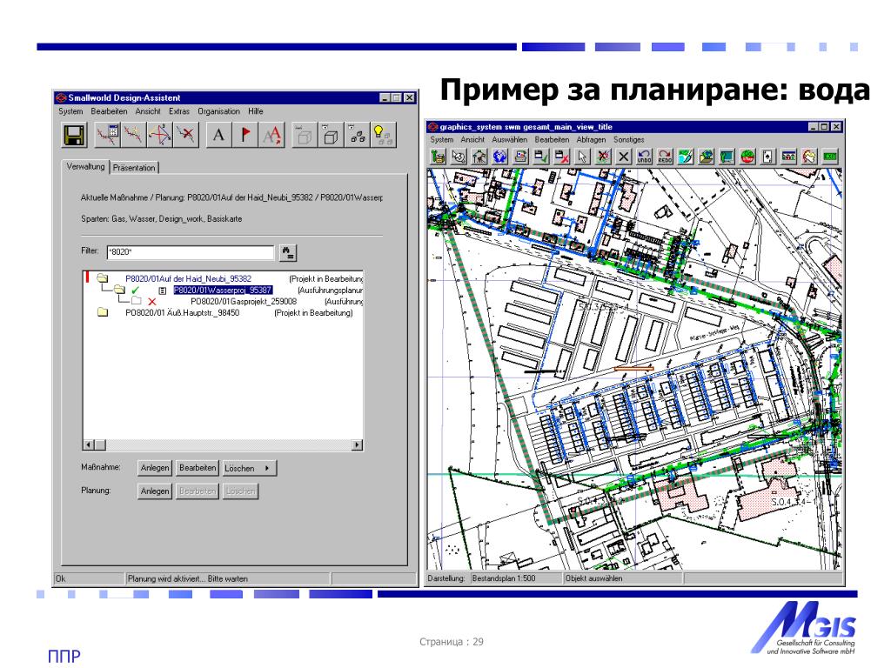Image resolution: width=891 pixels, height=668 pixels.
Task: Click the save with red X icon
Action: [x=562, y=157]
